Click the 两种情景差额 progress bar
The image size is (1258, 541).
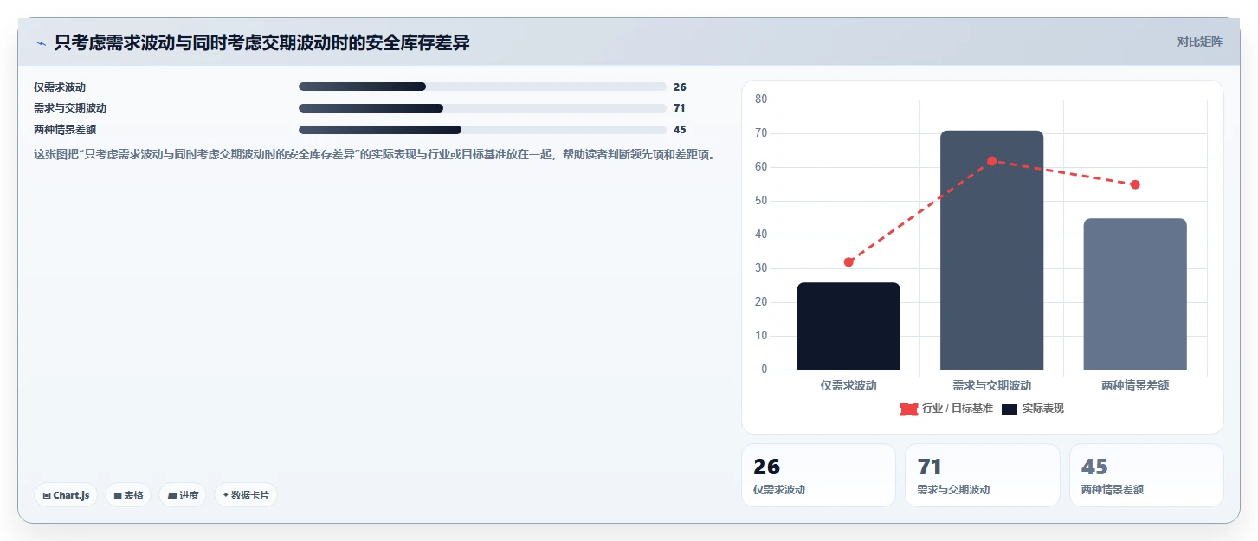tap(482, 130)
